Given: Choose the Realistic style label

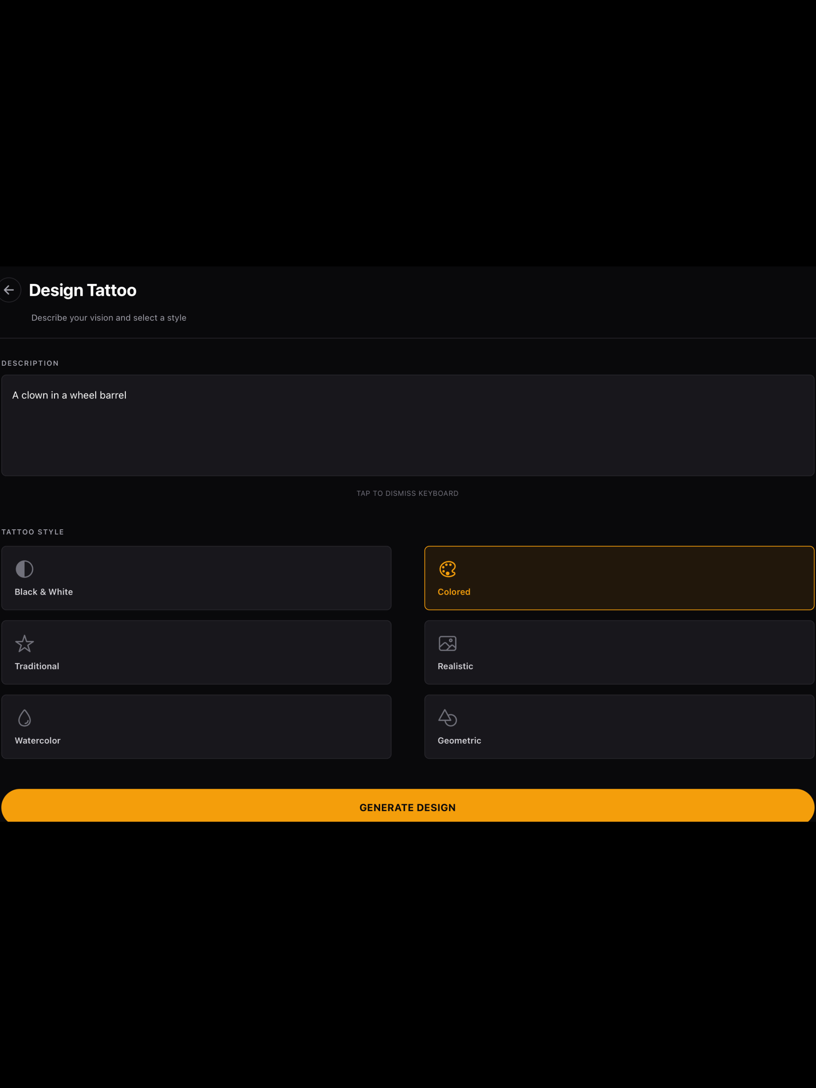Looking at the screenshot, I should pyautogui.click(x=455, y=666).
